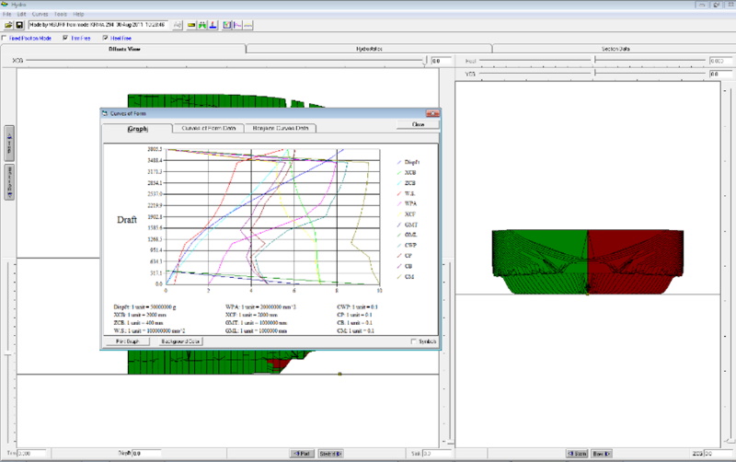The height and width of the screenshot is (462, 736).
Task: Click the green binoculars toolbar icon
Action: coord(201,25)
